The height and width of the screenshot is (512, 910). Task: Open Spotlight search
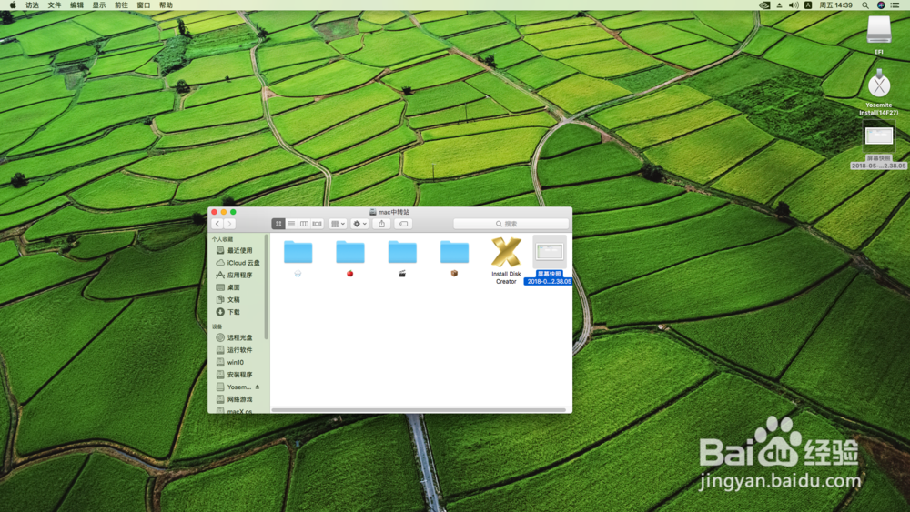tap(865, 5)
